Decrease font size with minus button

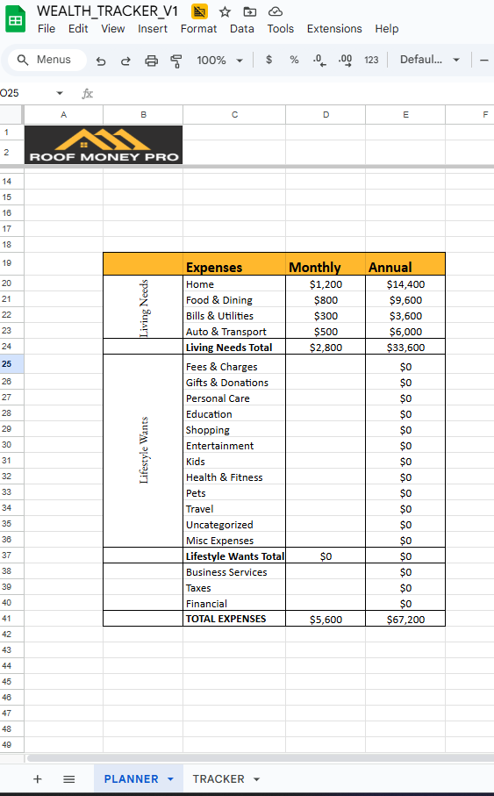(483, 60)
